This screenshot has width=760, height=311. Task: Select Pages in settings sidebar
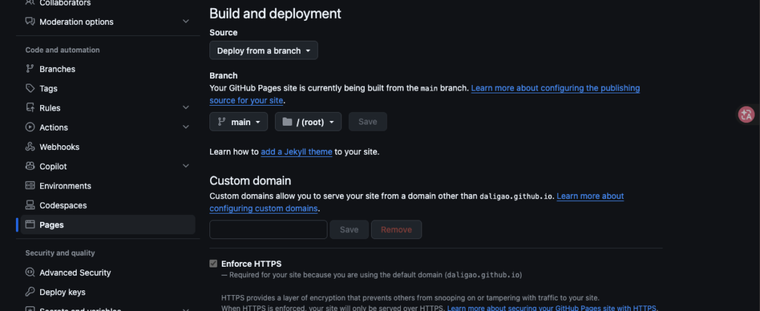point(108,225)
